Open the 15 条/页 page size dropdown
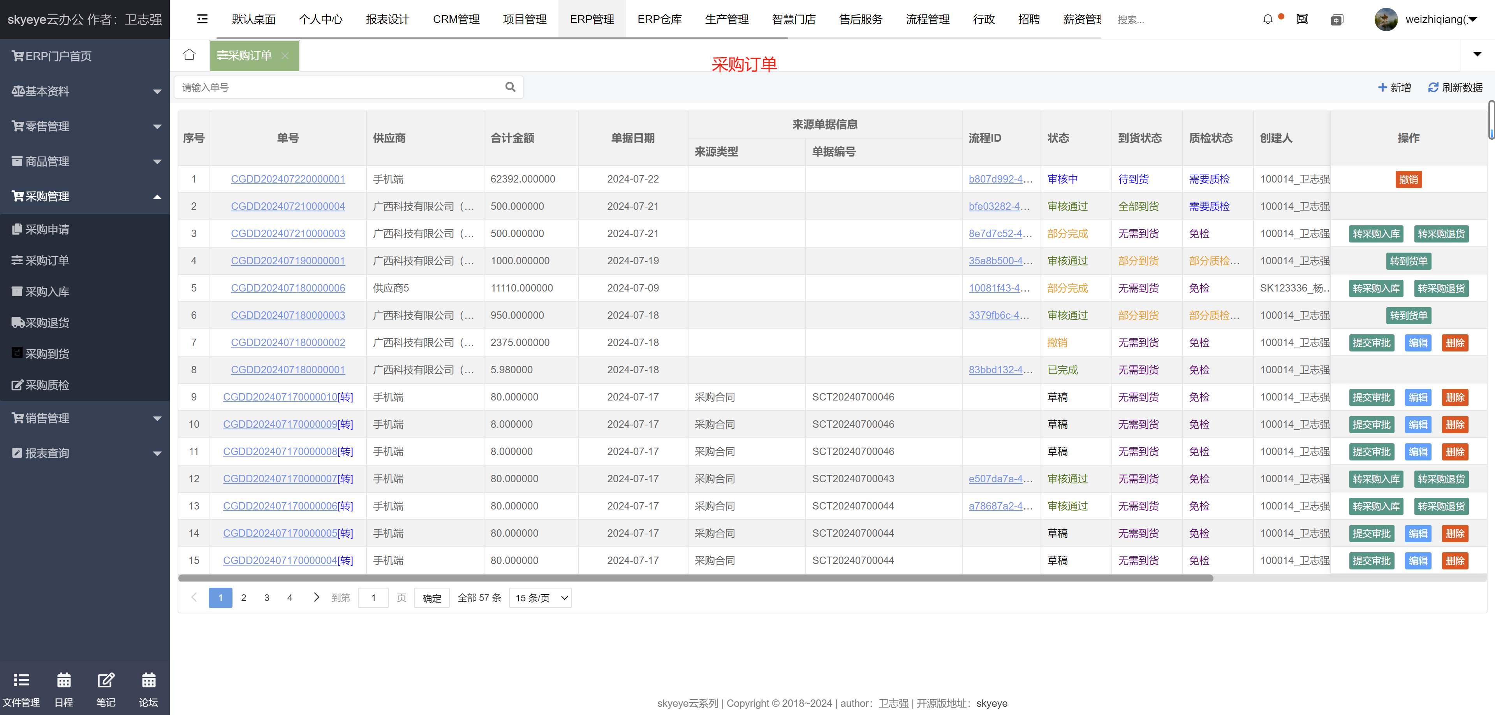Screen dimensions: 1495x715 pos(540,597)
